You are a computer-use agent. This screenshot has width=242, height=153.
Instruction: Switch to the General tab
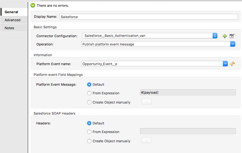(14, 12)
